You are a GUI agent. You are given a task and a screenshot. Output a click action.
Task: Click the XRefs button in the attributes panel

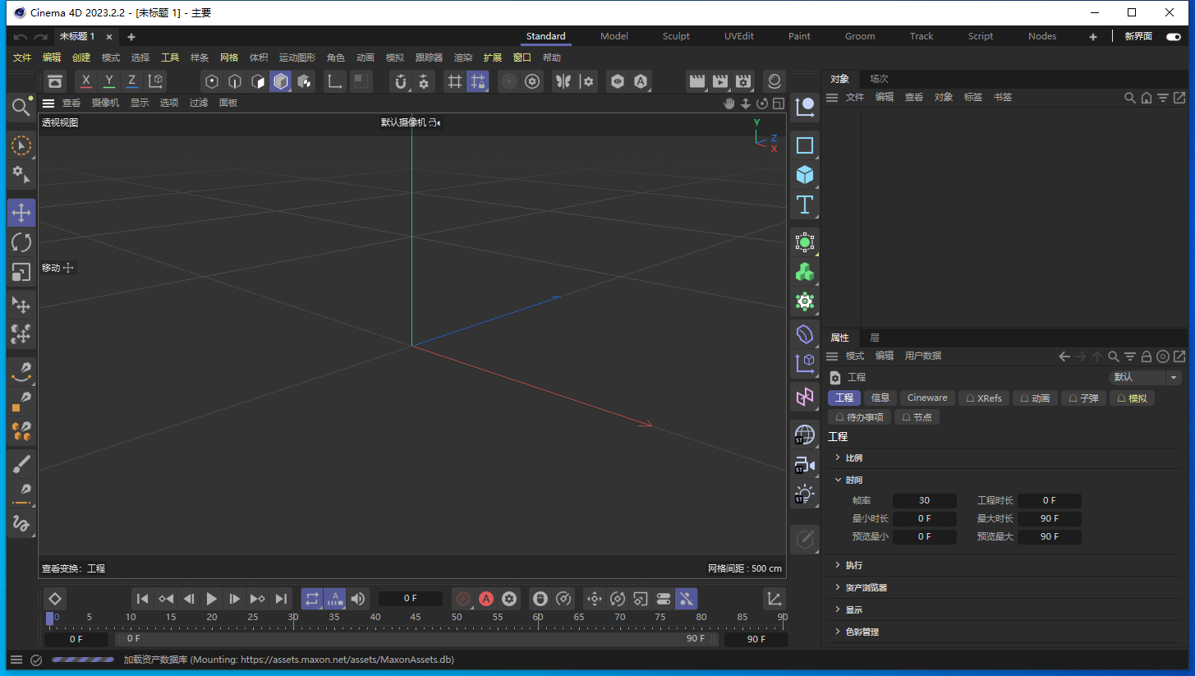tap(983, 398)
